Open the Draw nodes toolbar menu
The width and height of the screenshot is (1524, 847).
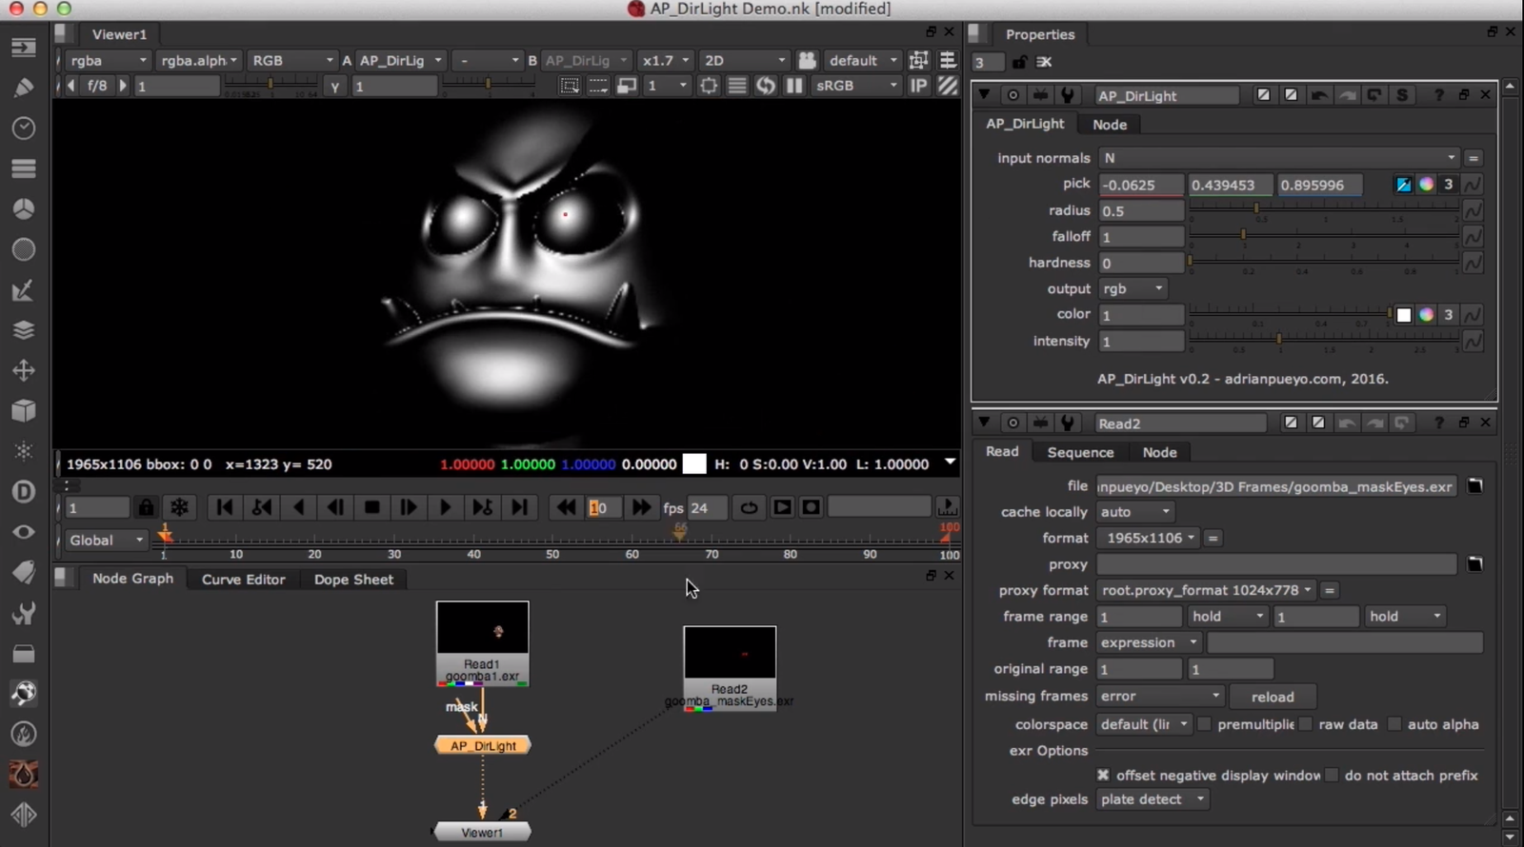coord(24,88)
